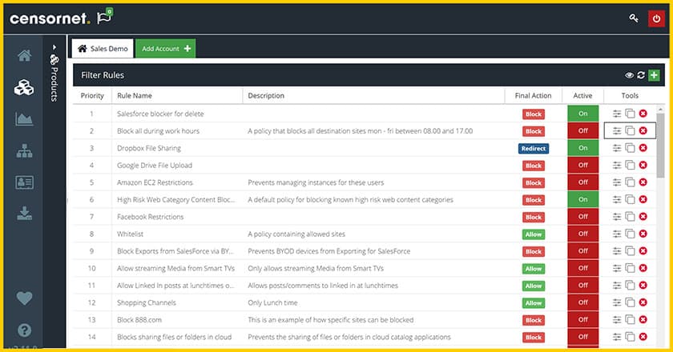
Task: Turn off Salesforce blocker for delete rule
Action: pos(583,114)
